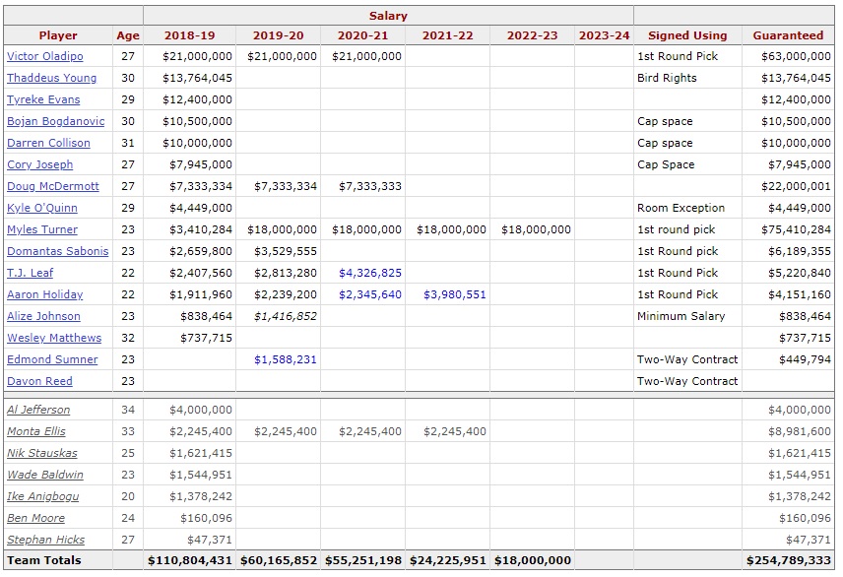The width and height of the screenshot is (843, 577).
Task: Select Myles Turner's $75,410,284 guaranteed amount
Action: click(x=796, y=229)
